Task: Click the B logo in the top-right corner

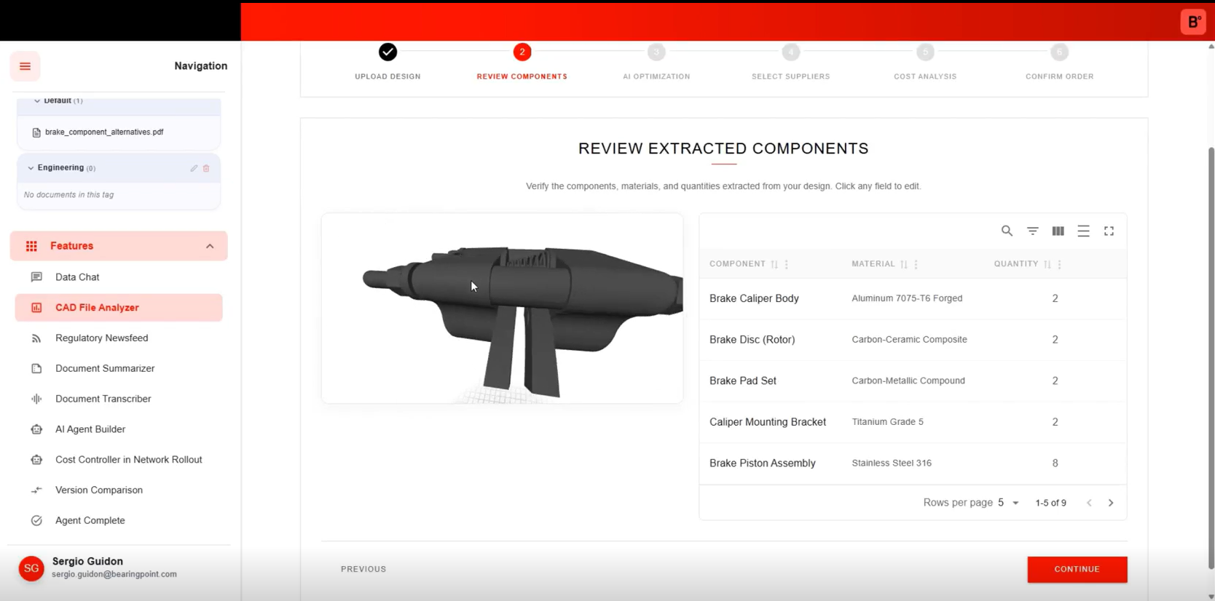Action: (x=1193, y=22)
